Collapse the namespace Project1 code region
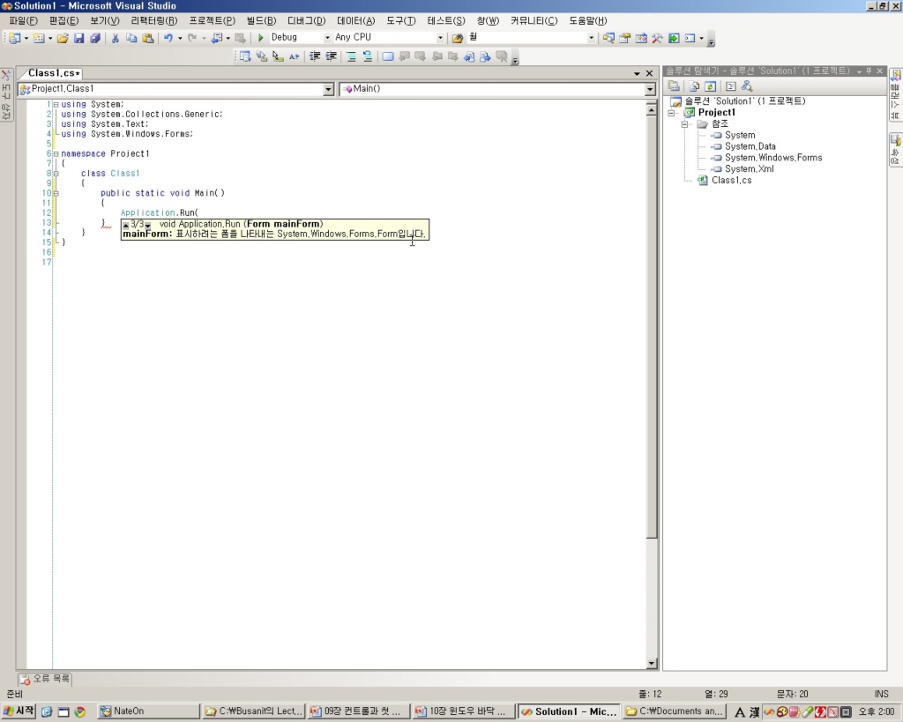903x722 pixels. [56, 153]
